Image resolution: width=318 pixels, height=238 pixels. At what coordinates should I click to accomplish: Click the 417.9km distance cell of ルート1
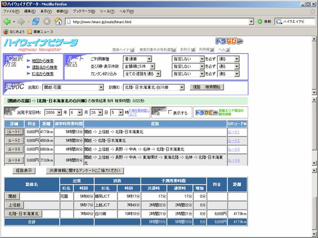(46, 132)
